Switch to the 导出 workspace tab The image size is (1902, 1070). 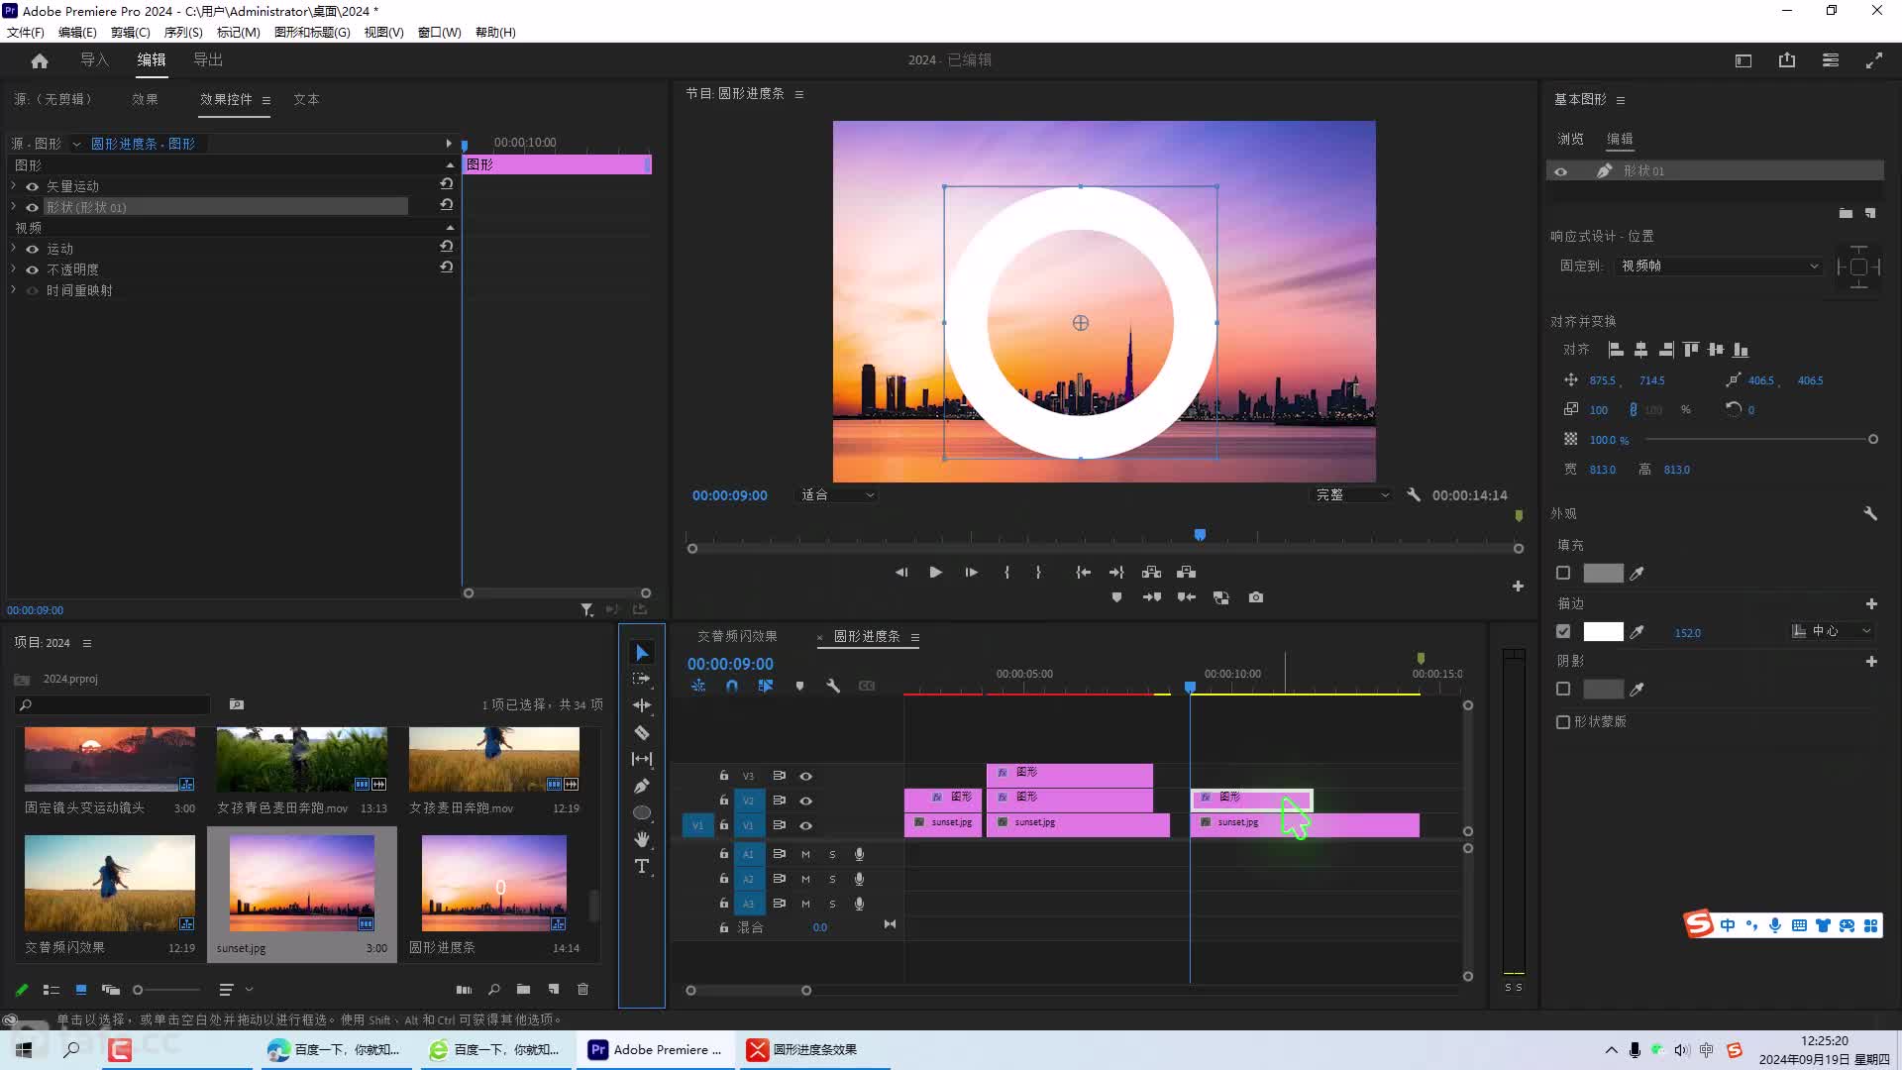tap(208, 60)
